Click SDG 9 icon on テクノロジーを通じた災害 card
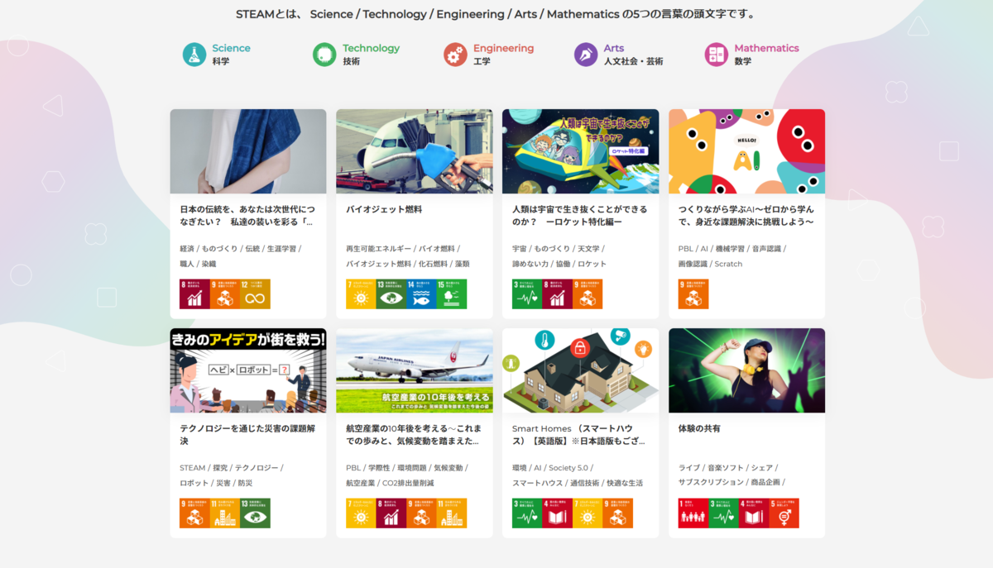Viewport: 993px width, 568px height. coord(194,513)
